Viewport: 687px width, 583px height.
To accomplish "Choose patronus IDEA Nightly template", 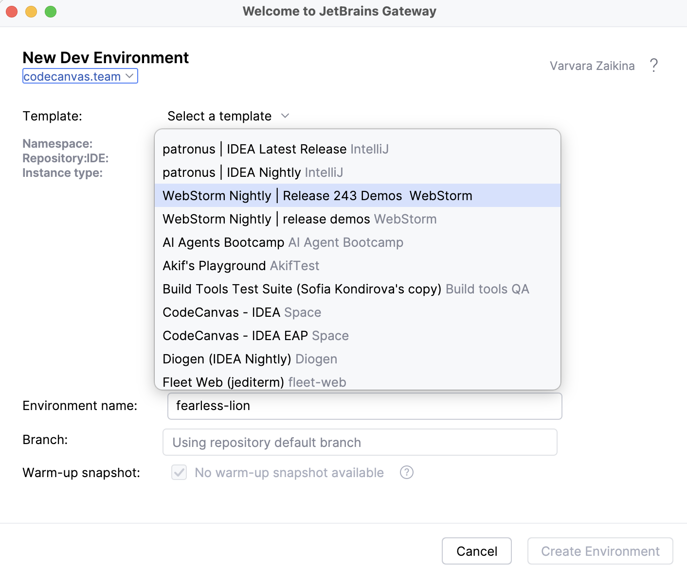I will [358, 172].
